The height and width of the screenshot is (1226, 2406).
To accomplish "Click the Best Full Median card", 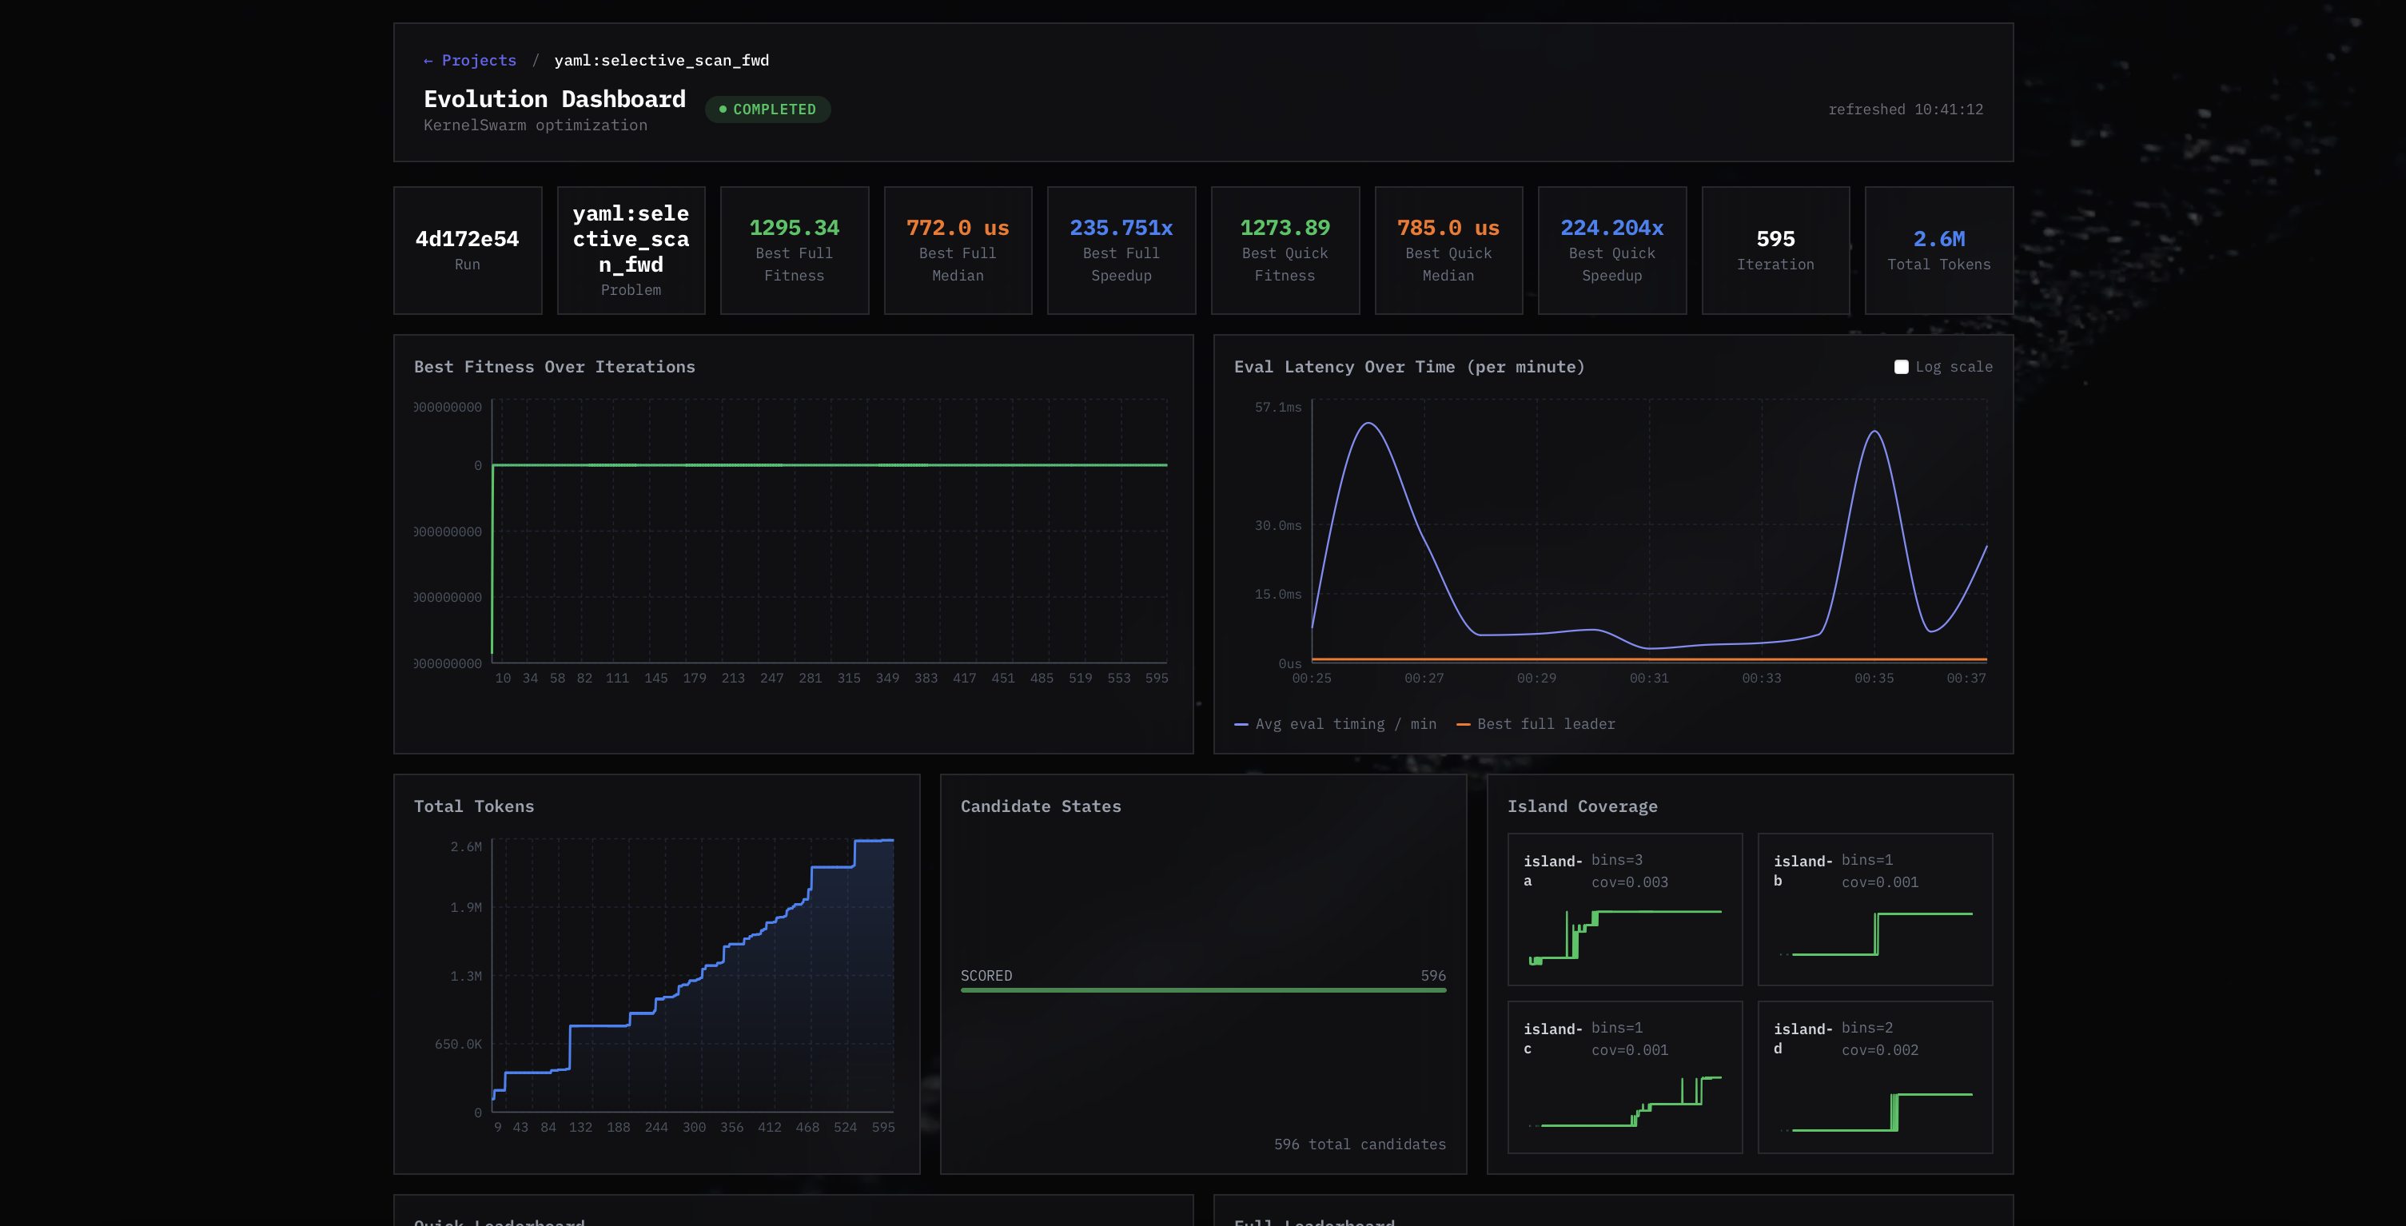I will coord(958,250).
